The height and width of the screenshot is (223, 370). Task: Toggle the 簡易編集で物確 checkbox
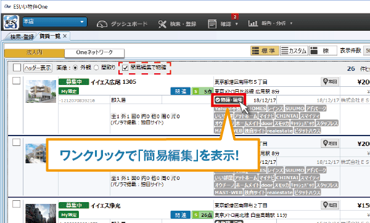(125, 68)
